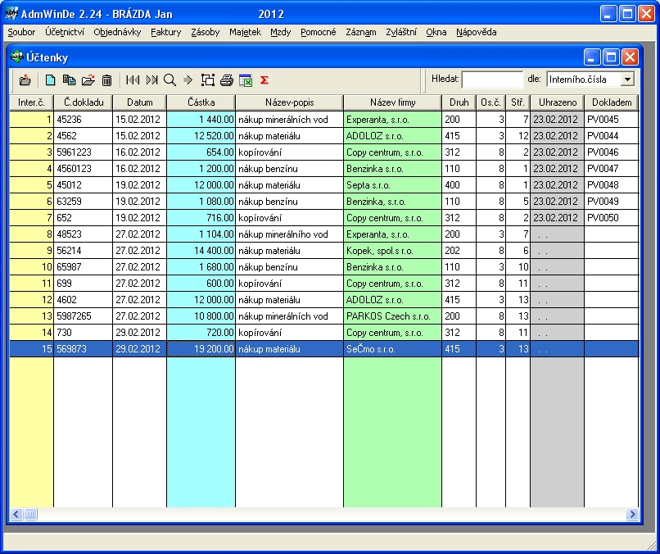The width and height of the screenshot is (660, 554).
Task: Open the Mzdy menu
Action: (x=280, y=32)
